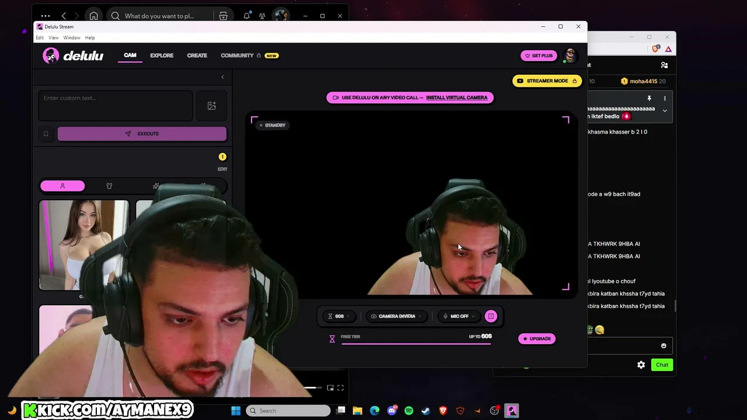Screen dimensions: 747x420
Task: Select the person category tab
Action: pyautogui.click(x=62, y=186)
